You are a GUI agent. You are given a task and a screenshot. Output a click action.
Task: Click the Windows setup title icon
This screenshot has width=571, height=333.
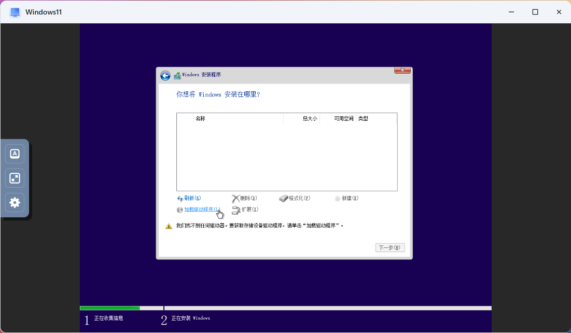click(x=177, y=75)
